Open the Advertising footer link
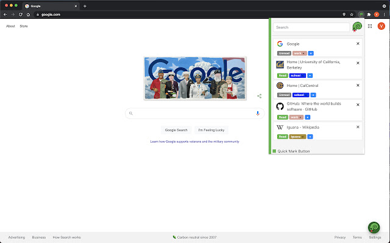The width and height of the screenshot is (390, 243). [x=16, y=238]
